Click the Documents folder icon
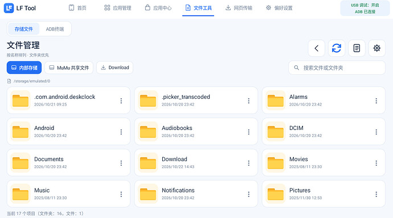 coord(21,163)
